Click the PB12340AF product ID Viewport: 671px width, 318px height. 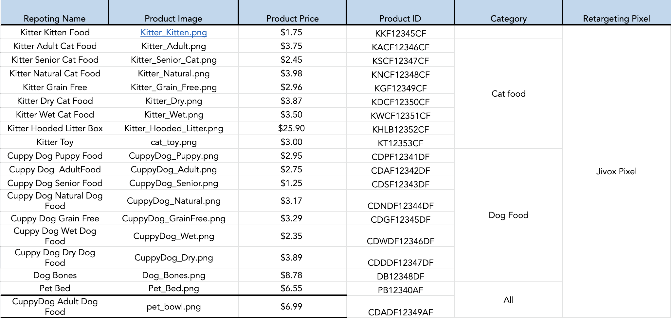tap(400, 289)
